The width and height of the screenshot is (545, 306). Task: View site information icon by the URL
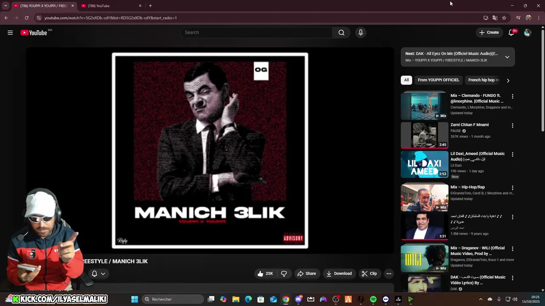click(x=39, y=18)
